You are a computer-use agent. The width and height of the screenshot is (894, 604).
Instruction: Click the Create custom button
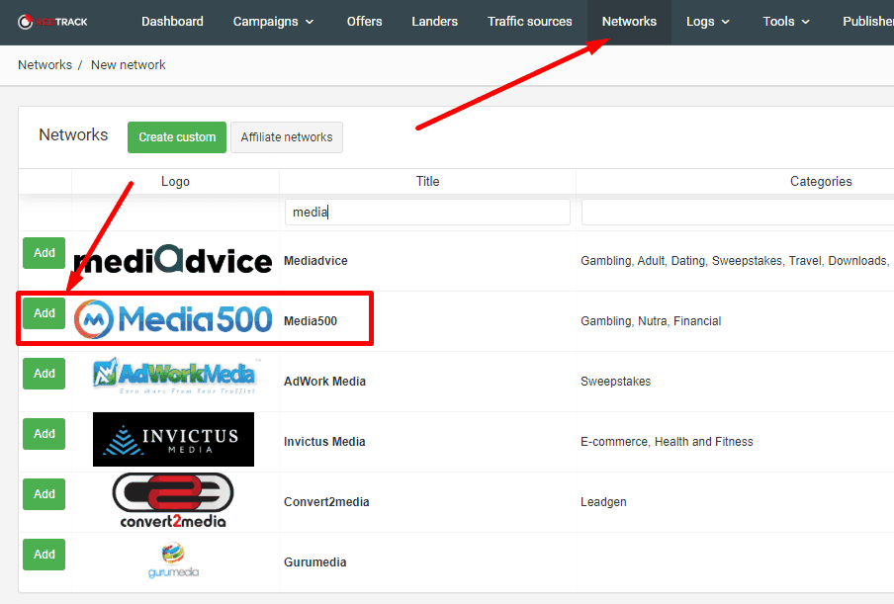click(177, 137)
